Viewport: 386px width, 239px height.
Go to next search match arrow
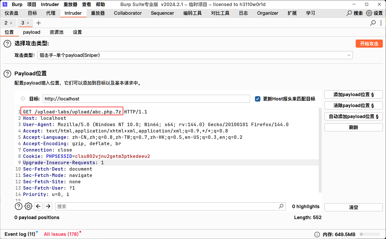(48, 206)
